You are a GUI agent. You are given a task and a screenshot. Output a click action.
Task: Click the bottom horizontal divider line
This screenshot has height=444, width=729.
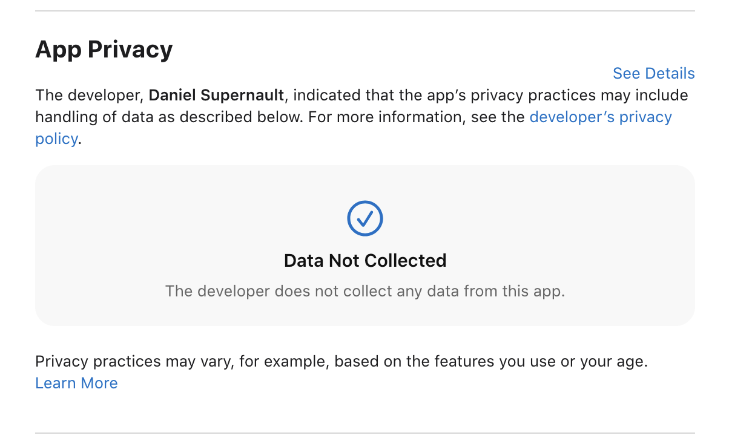tap(364, 433)
